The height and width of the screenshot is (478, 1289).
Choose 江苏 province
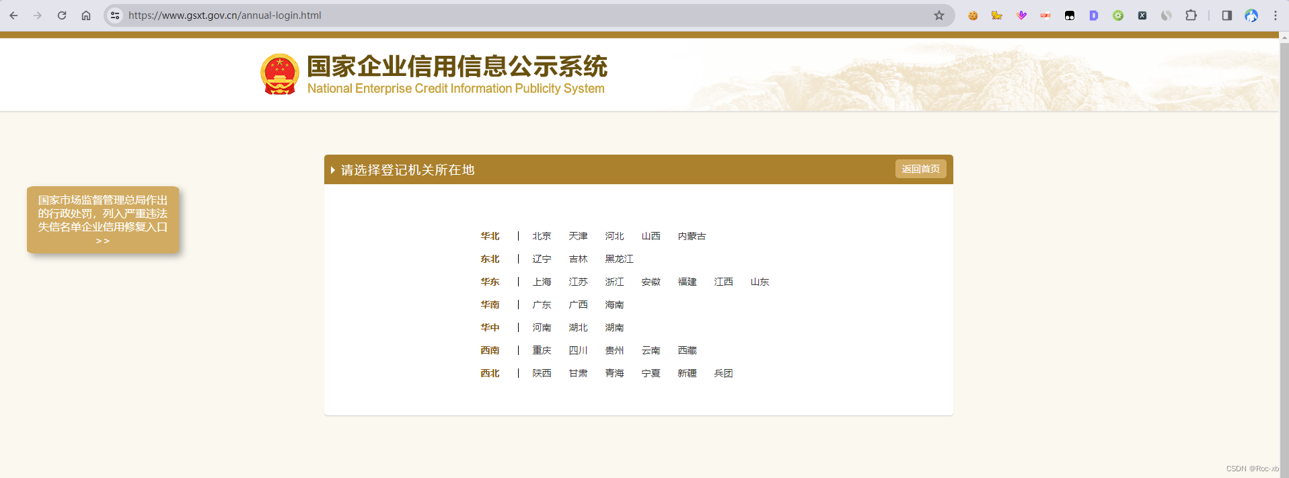coord(578,282)
